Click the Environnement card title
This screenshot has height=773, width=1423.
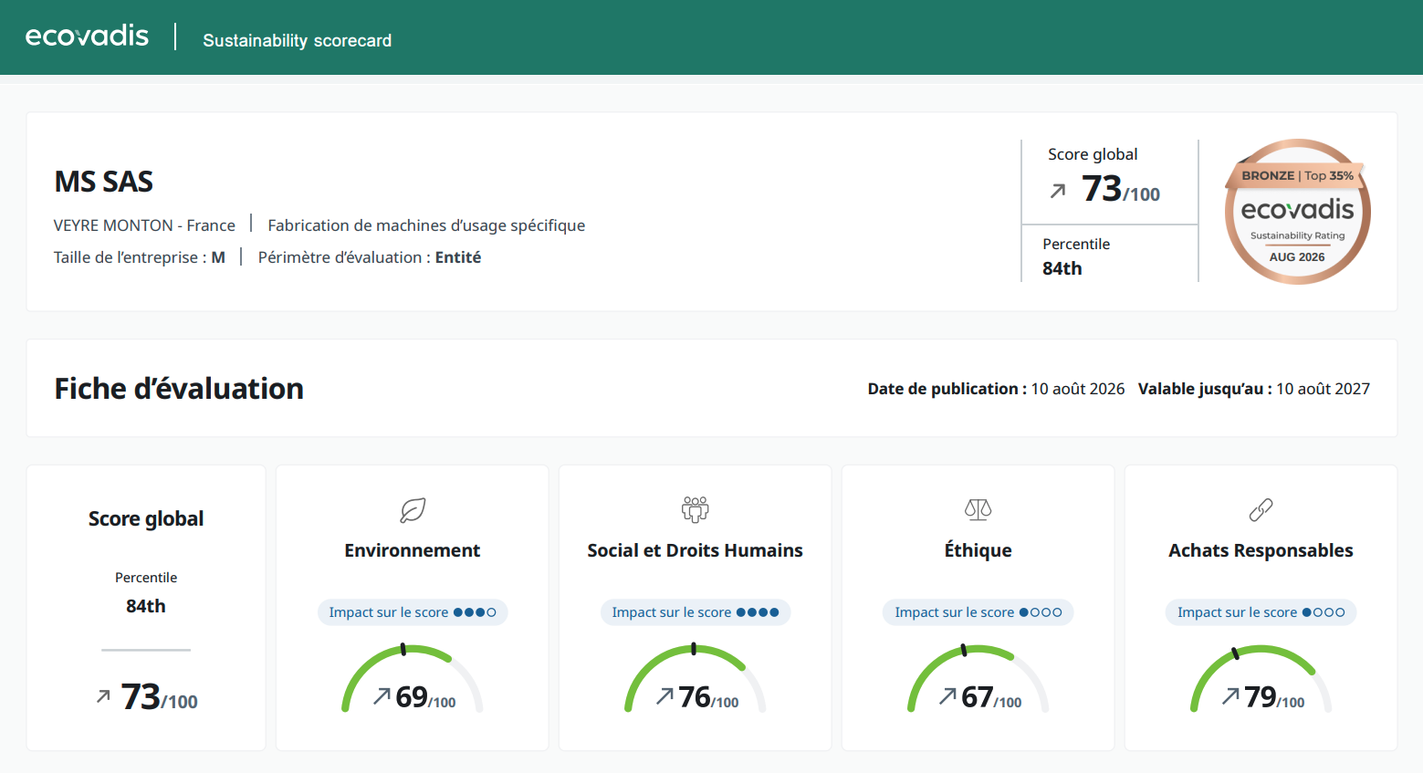(x=413, y=550)
